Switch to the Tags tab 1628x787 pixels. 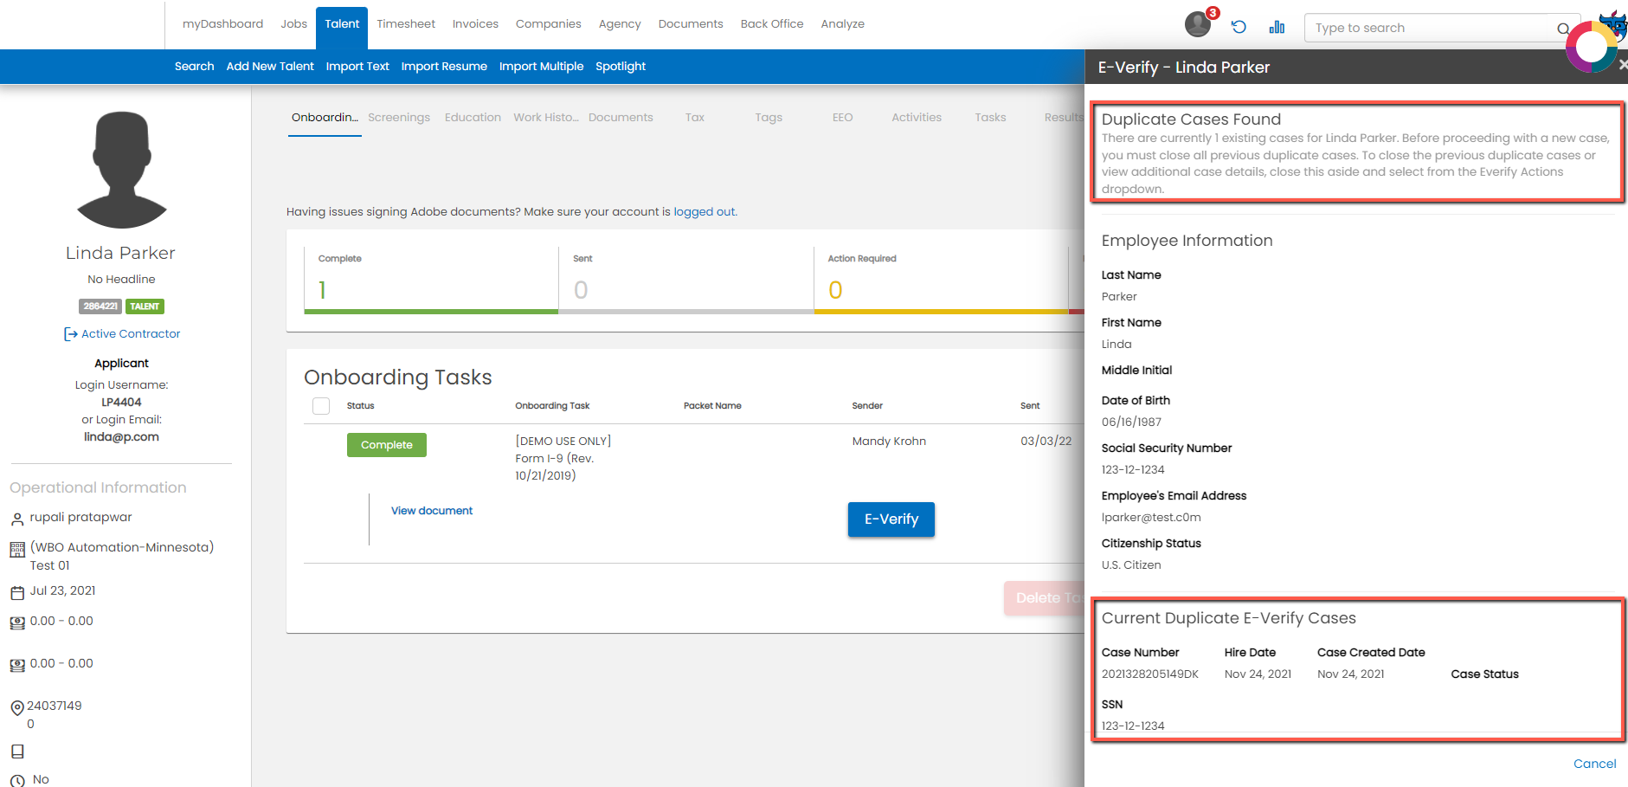point(769,118)
